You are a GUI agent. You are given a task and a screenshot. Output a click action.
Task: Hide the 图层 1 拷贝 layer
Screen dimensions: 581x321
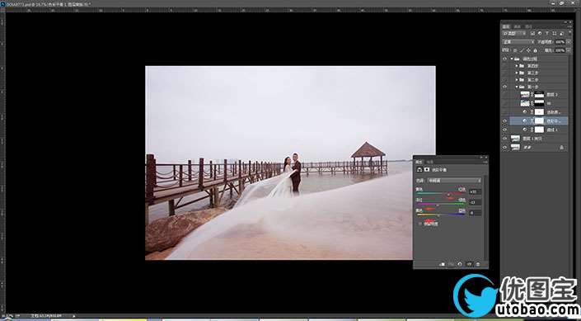(504, 139)
